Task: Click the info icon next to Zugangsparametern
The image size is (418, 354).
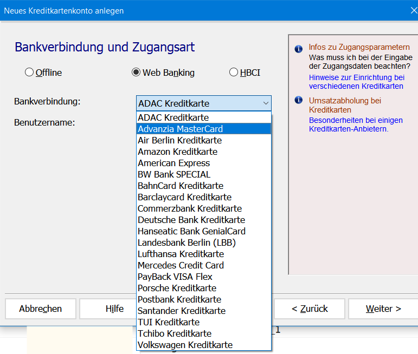Action: click(298, 49)
